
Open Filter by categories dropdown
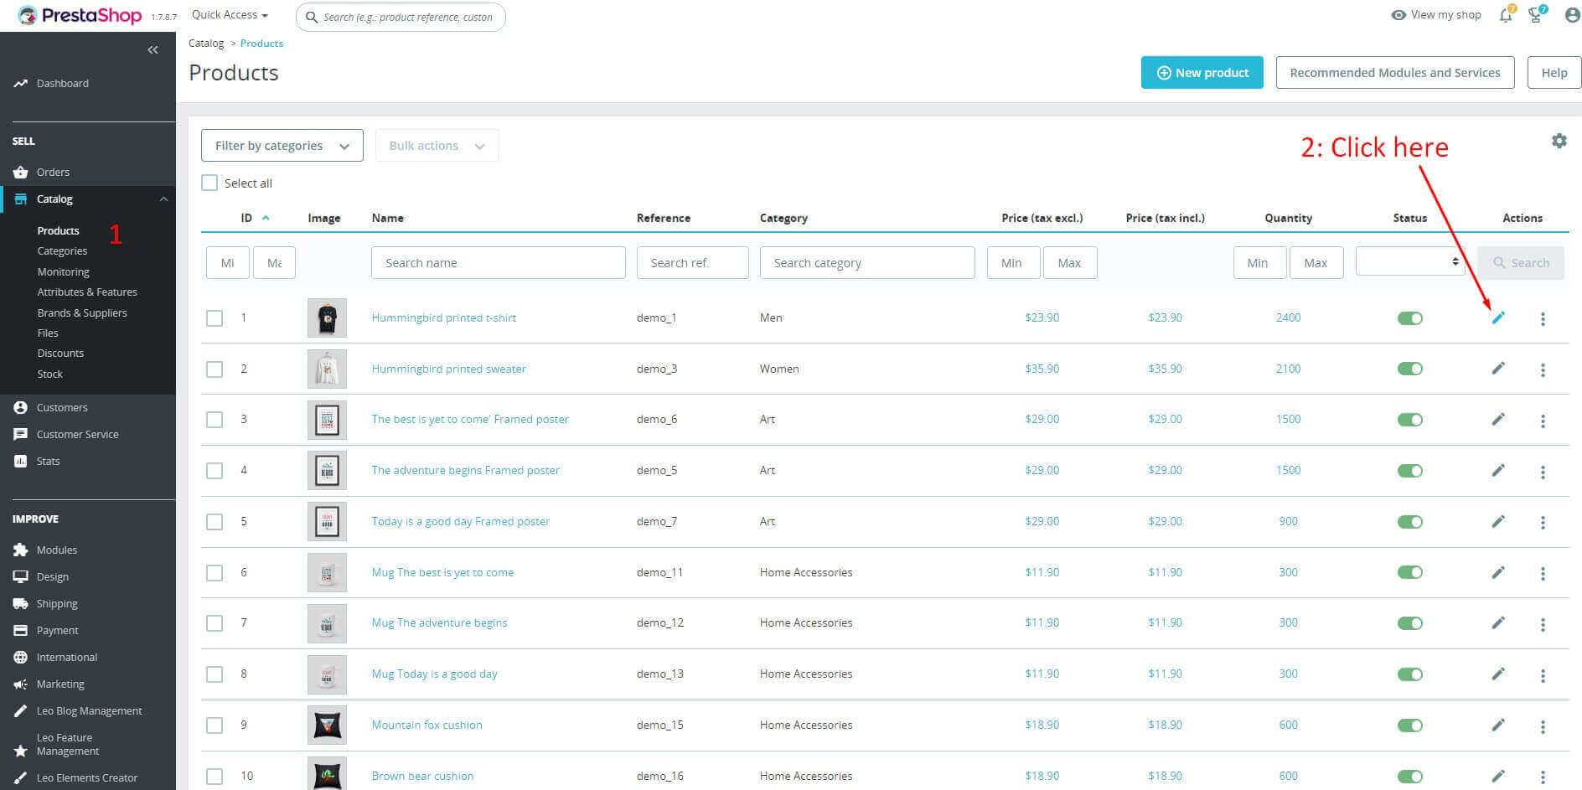coord(282,145)
